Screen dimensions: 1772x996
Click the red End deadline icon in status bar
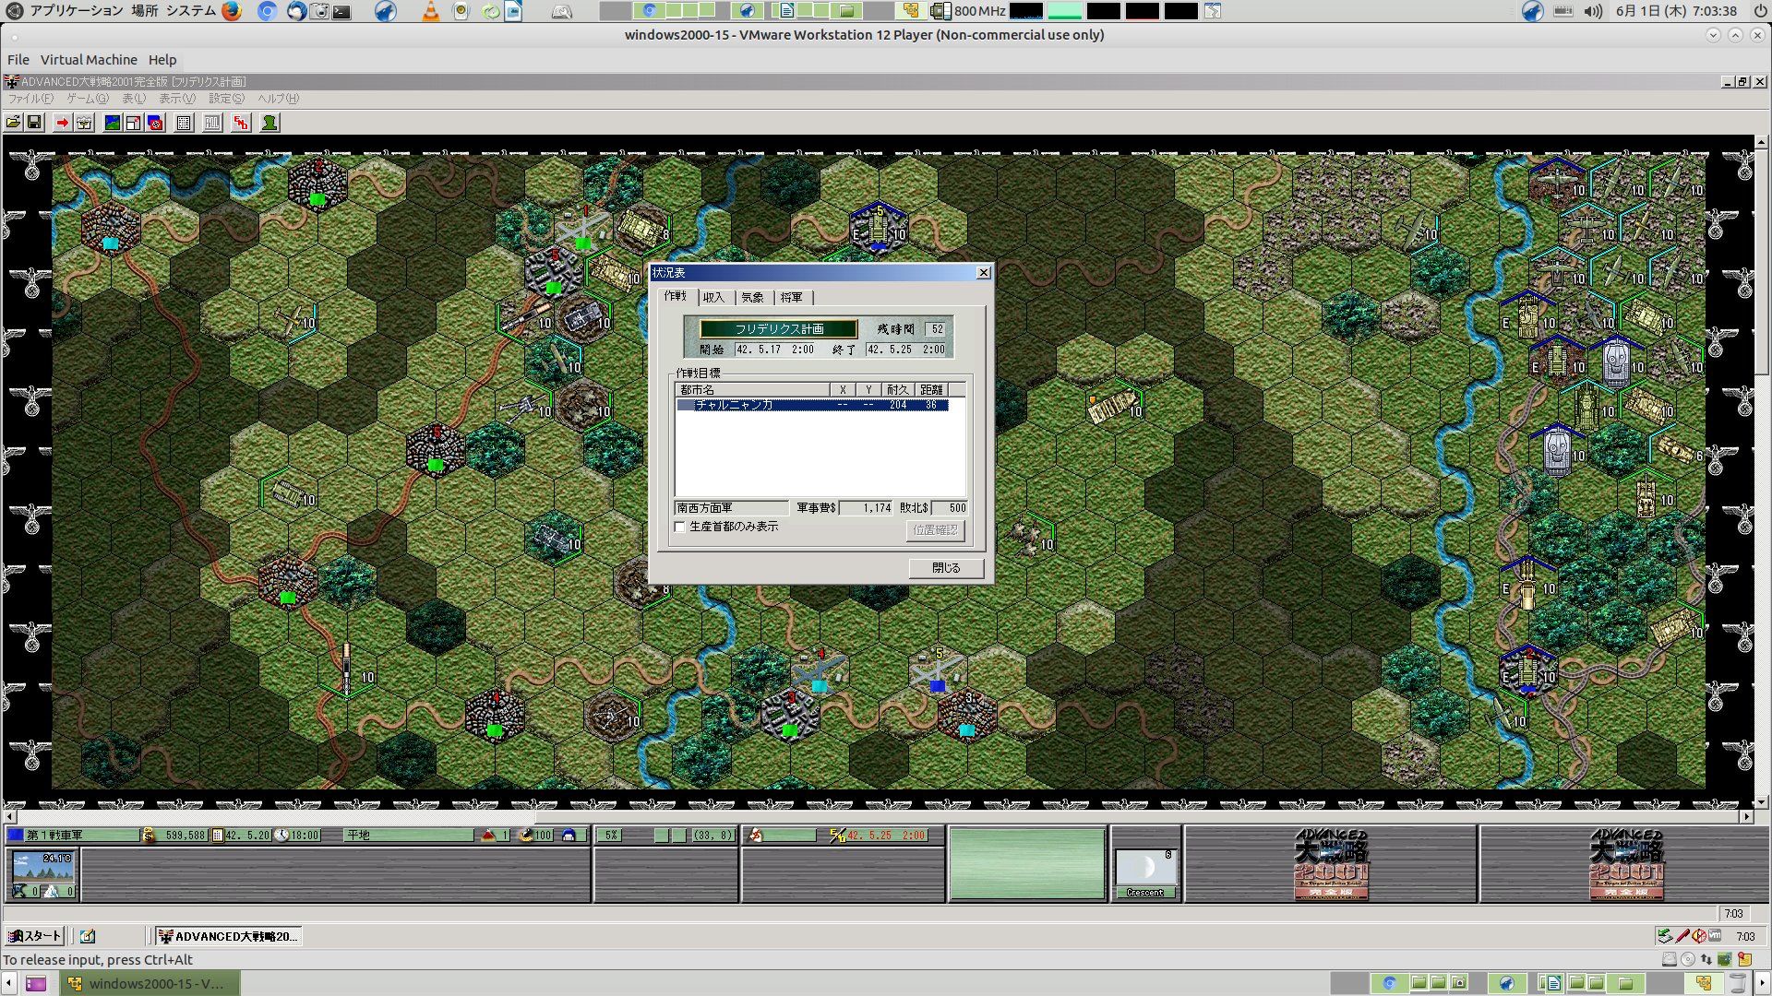pyautogui.click(x=837, y=836)
